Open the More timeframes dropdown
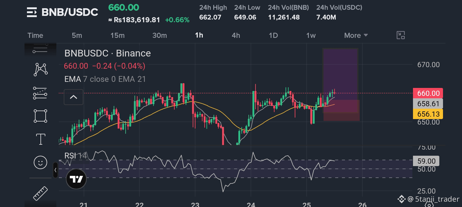 356,35
